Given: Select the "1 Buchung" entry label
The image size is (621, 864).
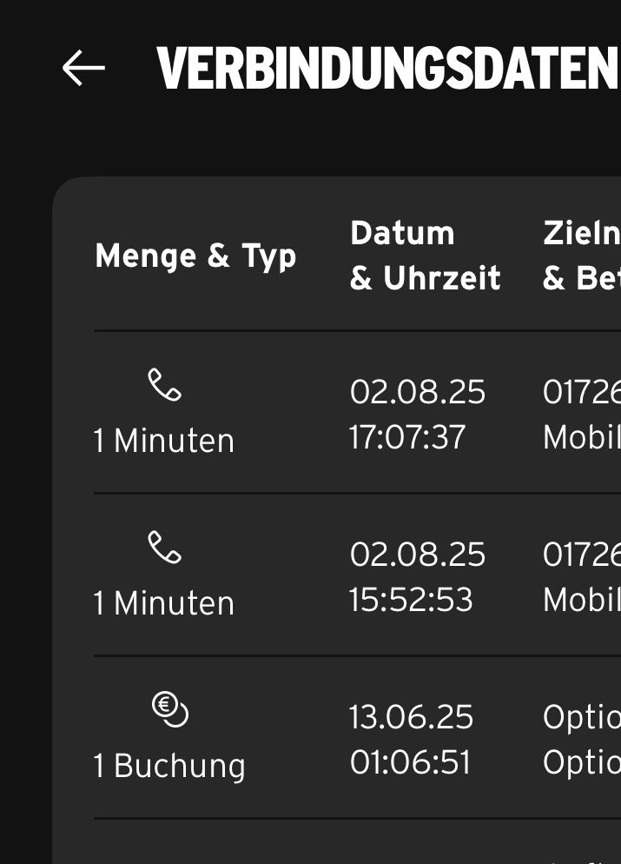Looking at the screenshot, I should point(169,766).
